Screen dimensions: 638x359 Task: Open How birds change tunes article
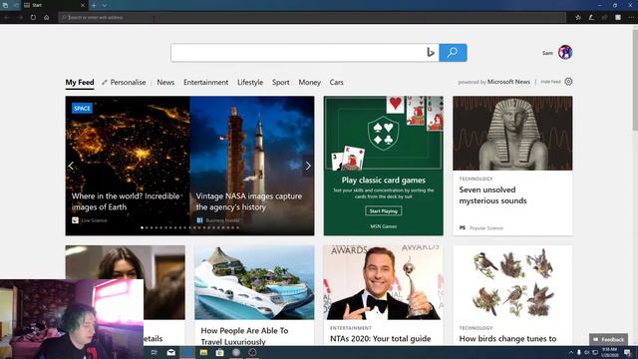click(x=507, y=339)
